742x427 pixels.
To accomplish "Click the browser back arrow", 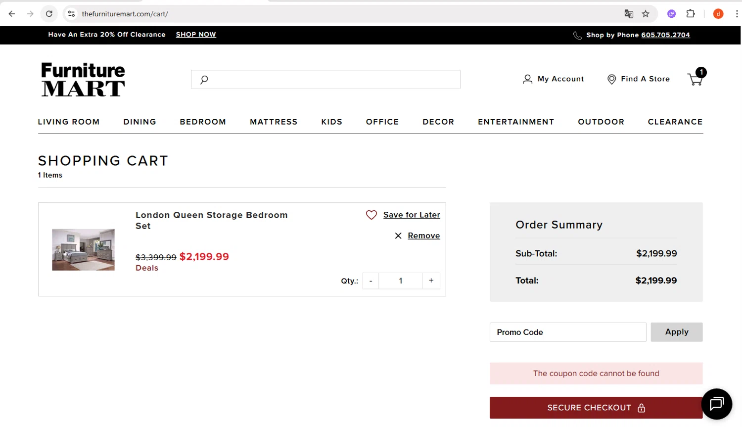I will click(12, 14).
